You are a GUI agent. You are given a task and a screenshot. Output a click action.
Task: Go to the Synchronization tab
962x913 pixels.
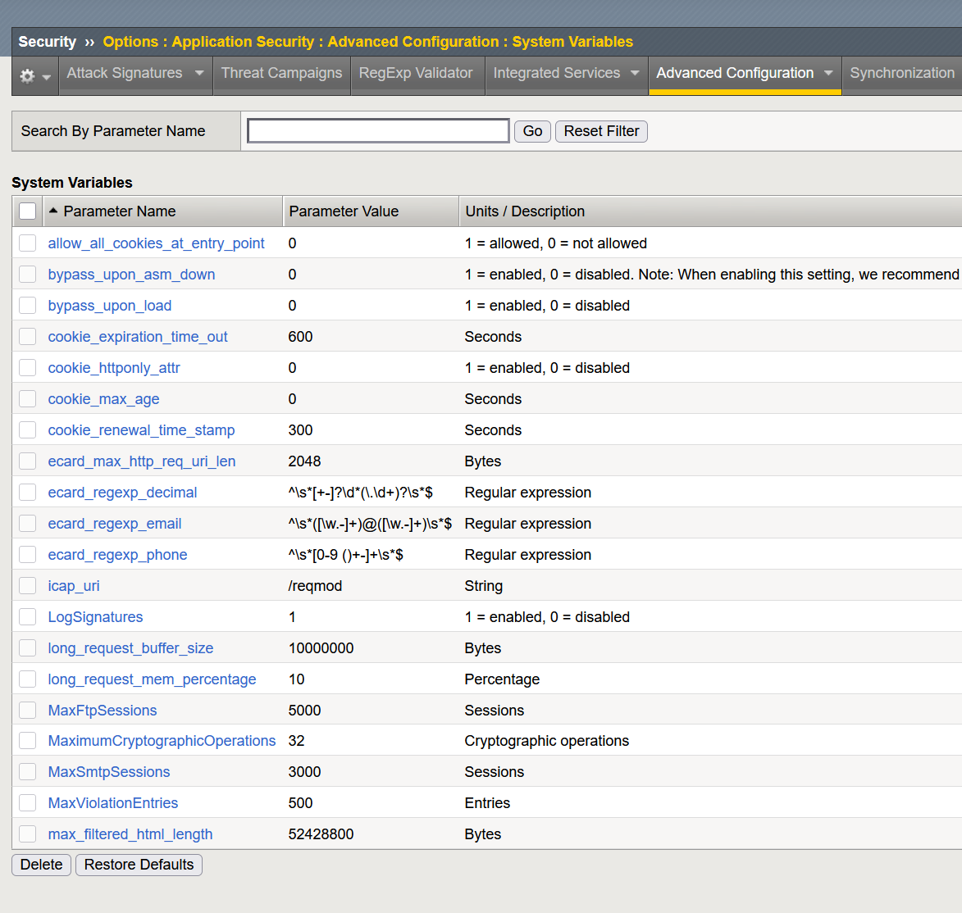pyautogui.click(x=902, y=74)
